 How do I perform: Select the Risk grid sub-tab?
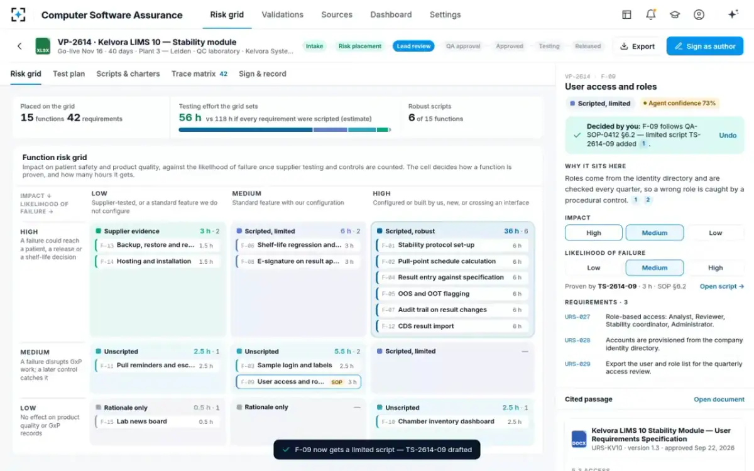(x=26, y=73)
